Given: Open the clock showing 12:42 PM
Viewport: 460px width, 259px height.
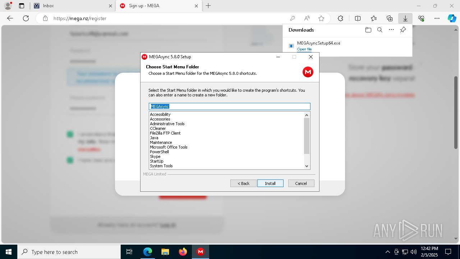Looking at the screenshot, I should coord(429,252).
